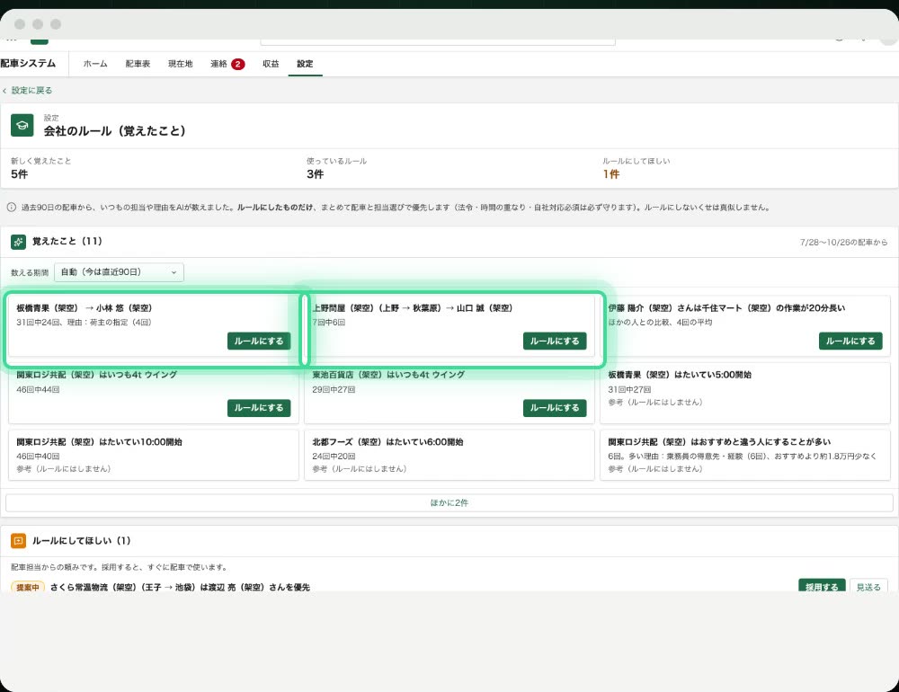The image size is (899, 692).
Task: Expand the ほかに2件 row
Action: 449,502
